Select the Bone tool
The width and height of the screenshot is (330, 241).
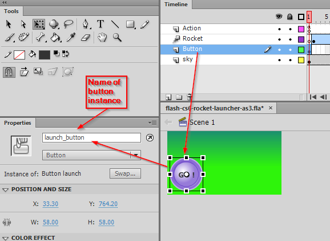[x=41, y=38]
